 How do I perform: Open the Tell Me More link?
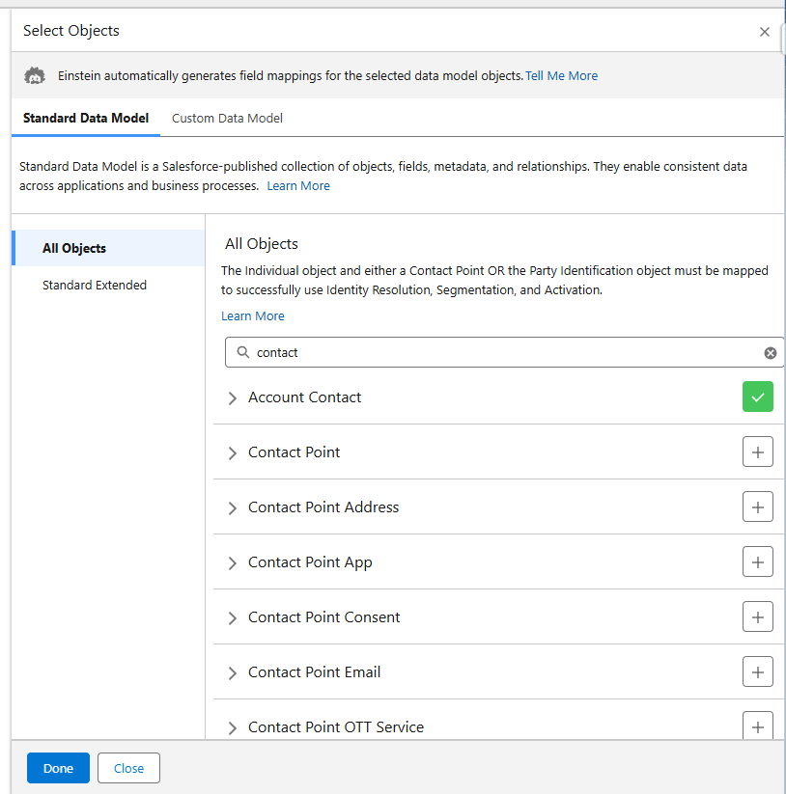click(562, 76)
